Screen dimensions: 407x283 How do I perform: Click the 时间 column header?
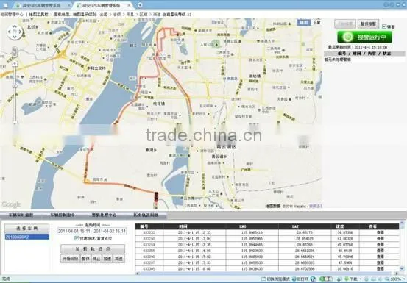tap(194, 226)
